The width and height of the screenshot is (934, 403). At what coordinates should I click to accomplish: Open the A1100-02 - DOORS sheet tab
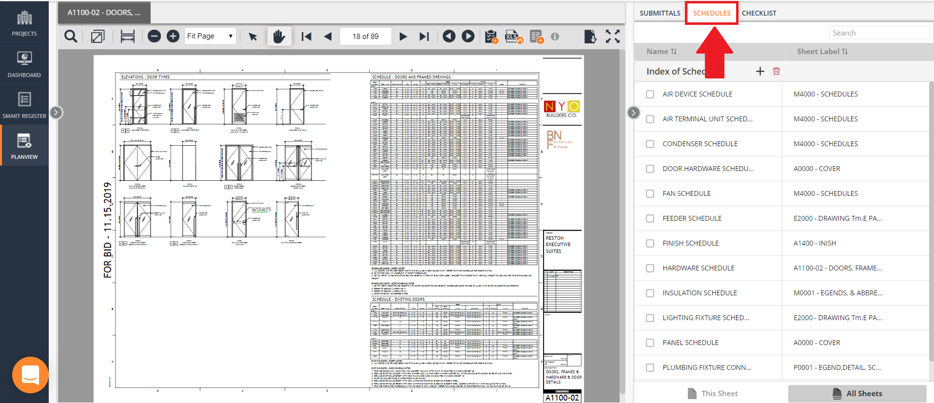click(x=104, y=13)
